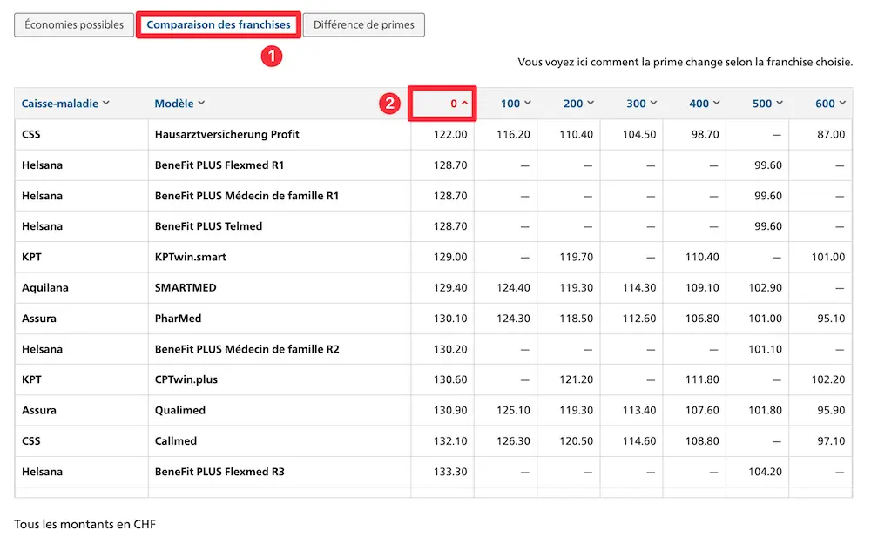Sort table by Modèle column header
This screenshot has height=544, width=871.
pos(179,104)
